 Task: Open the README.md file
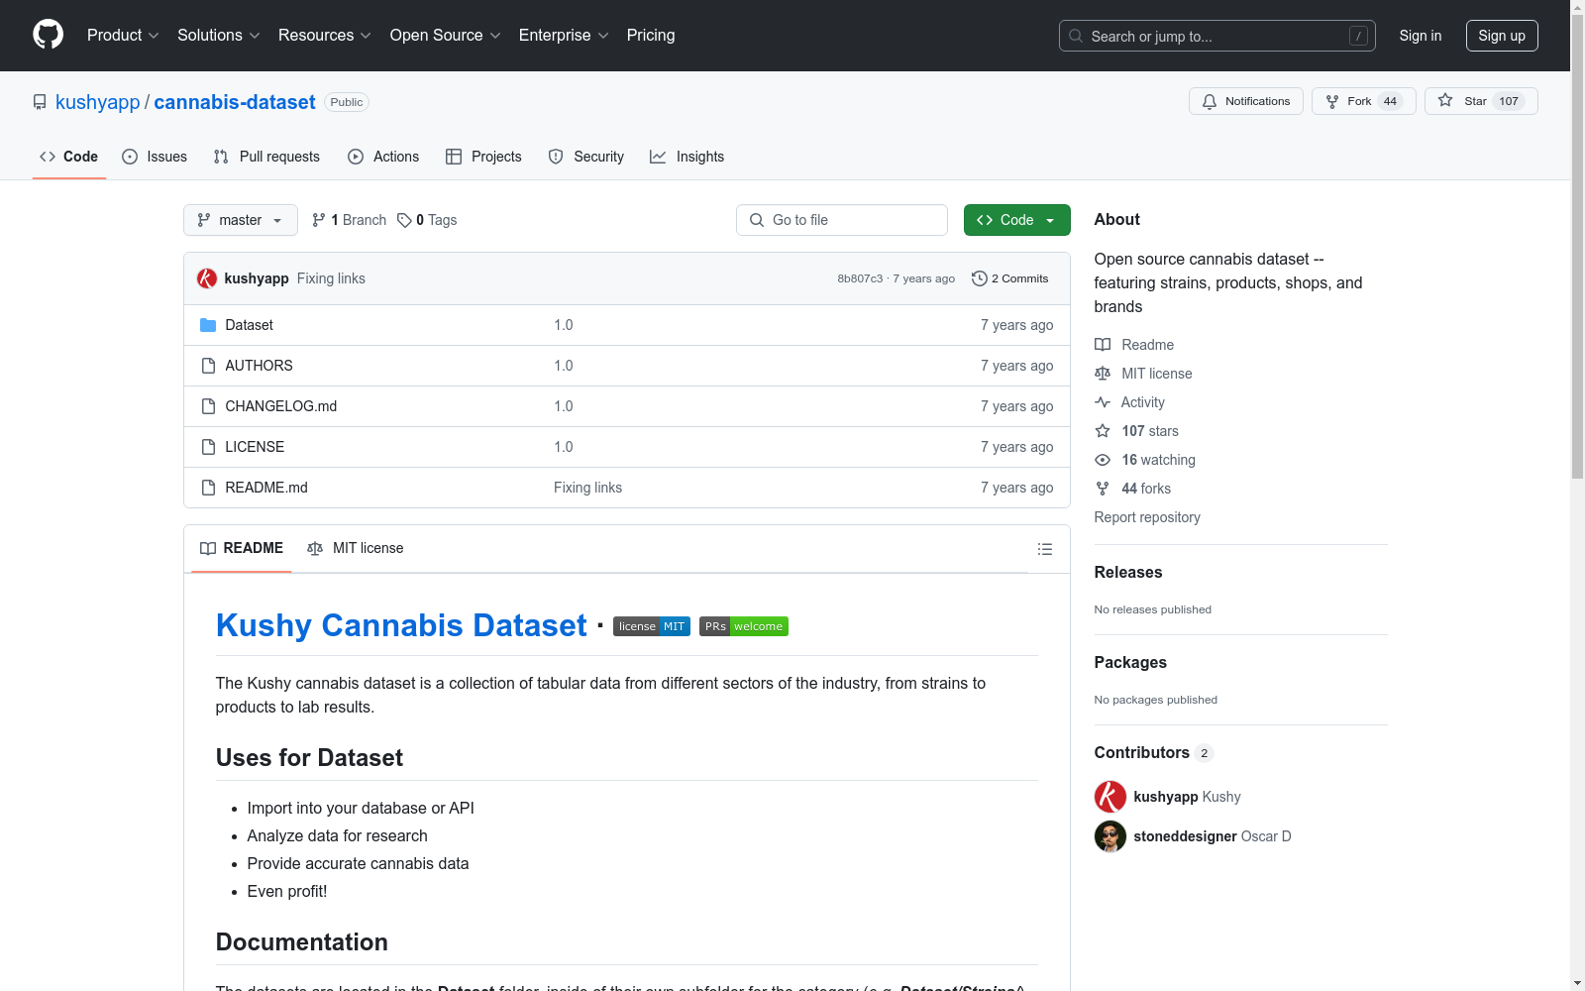266,488
